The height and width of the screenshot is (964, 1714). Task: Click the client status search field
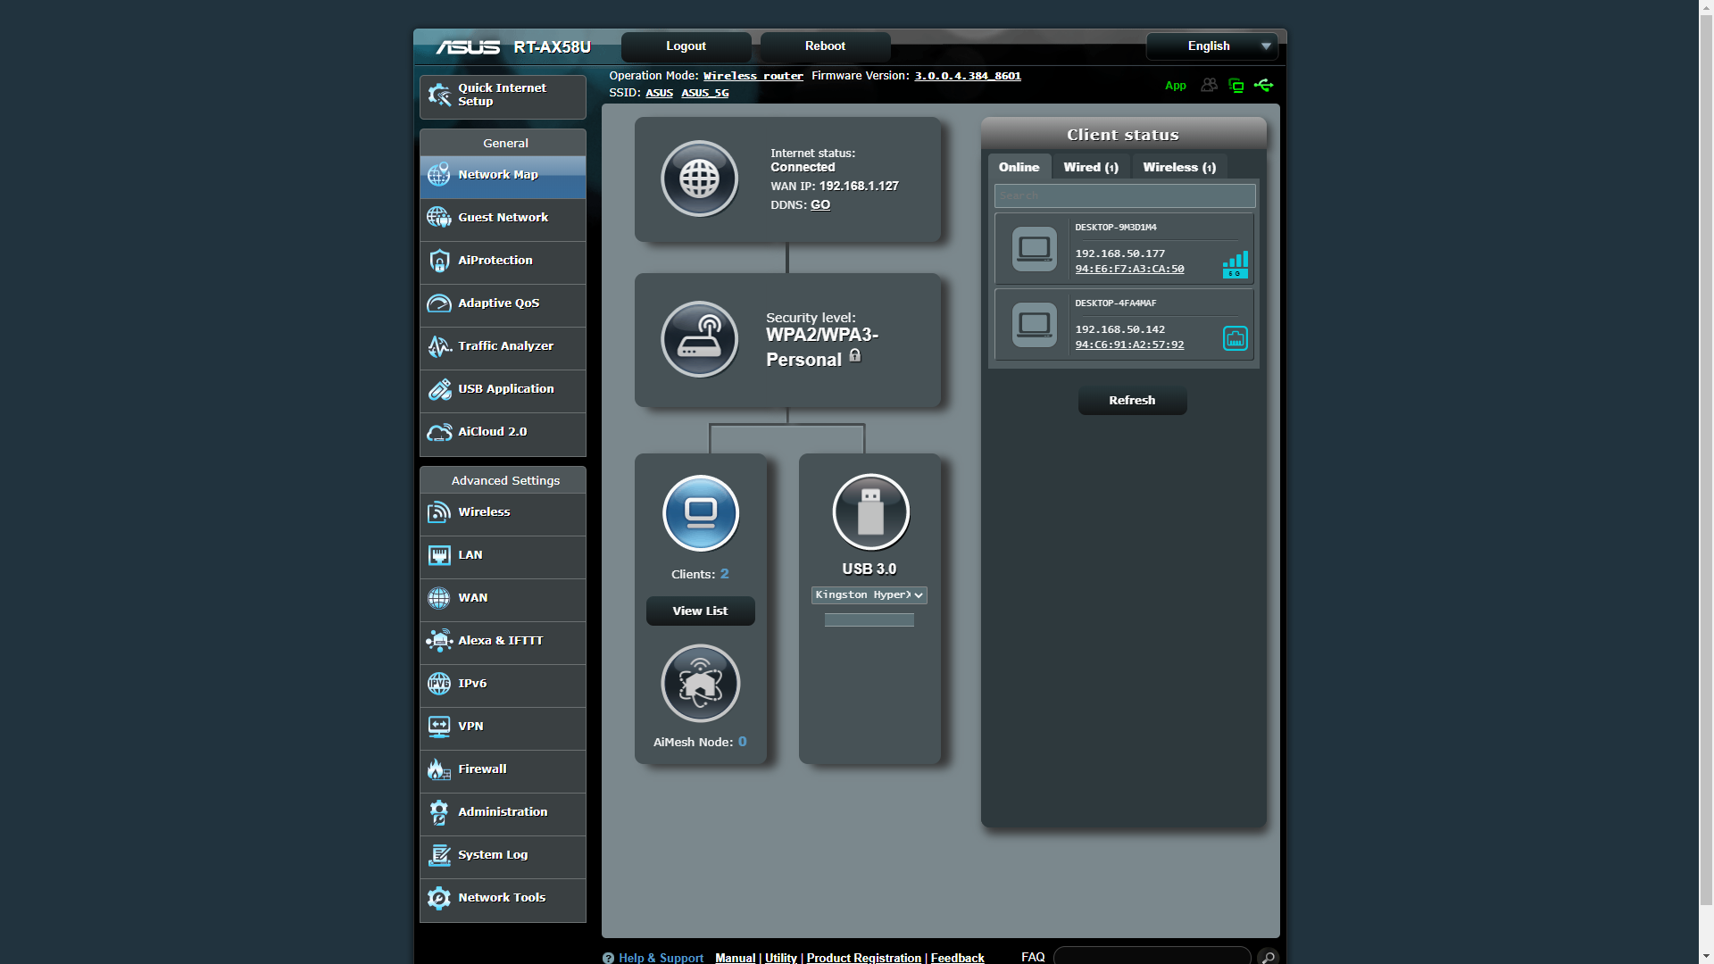click(x=1124, y=195)
